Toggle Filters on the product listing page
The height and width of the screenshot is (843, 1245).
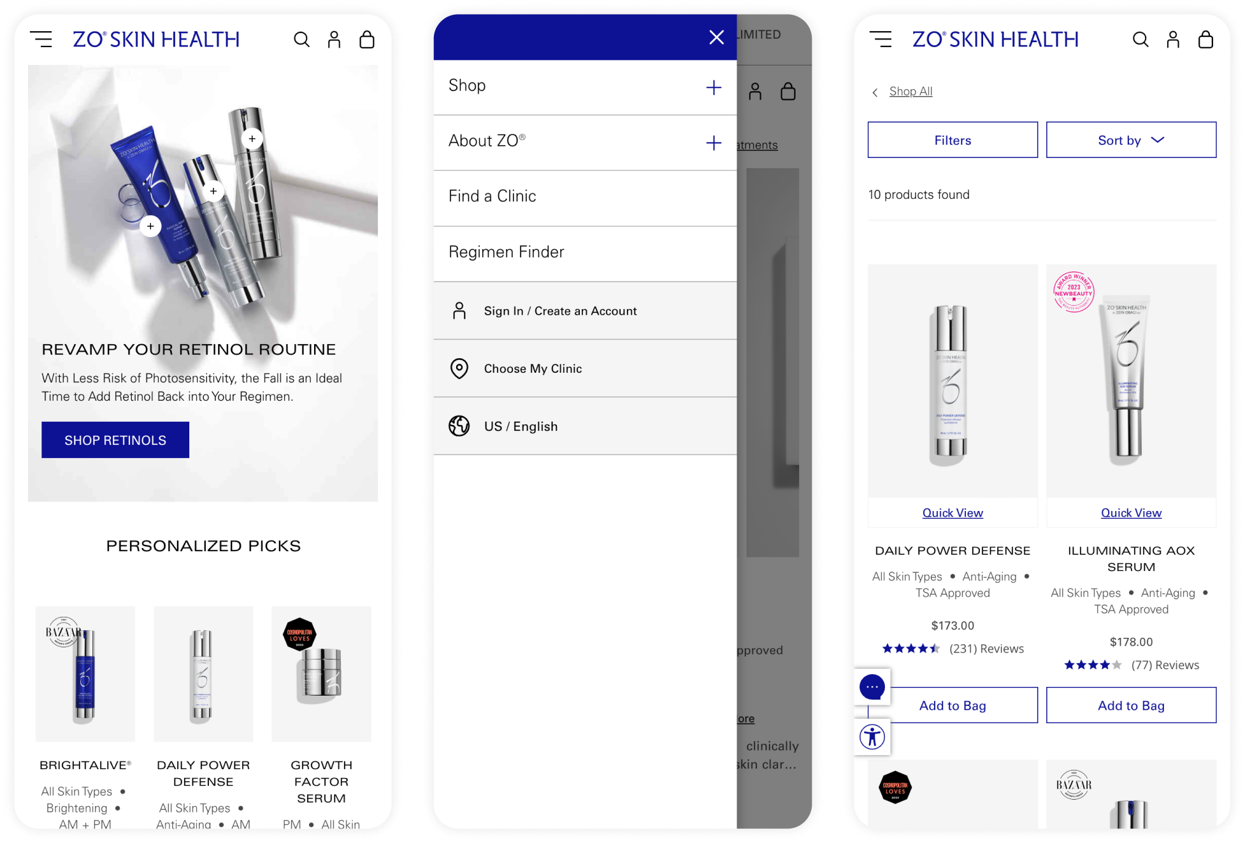click(952, 140)
